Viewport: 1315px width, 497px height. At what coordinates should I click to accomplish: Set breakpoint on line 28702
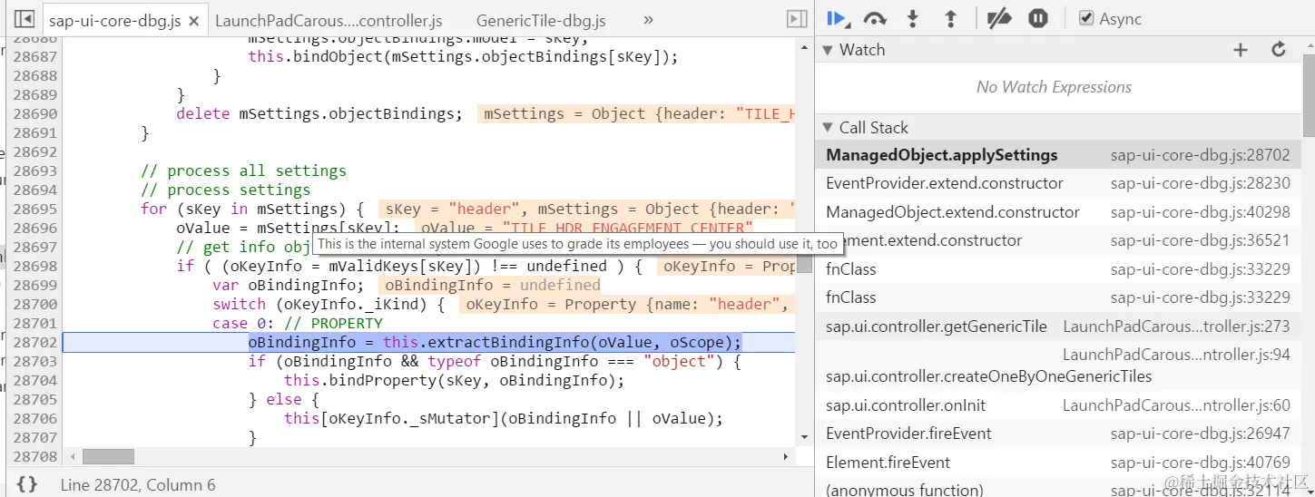34,343
